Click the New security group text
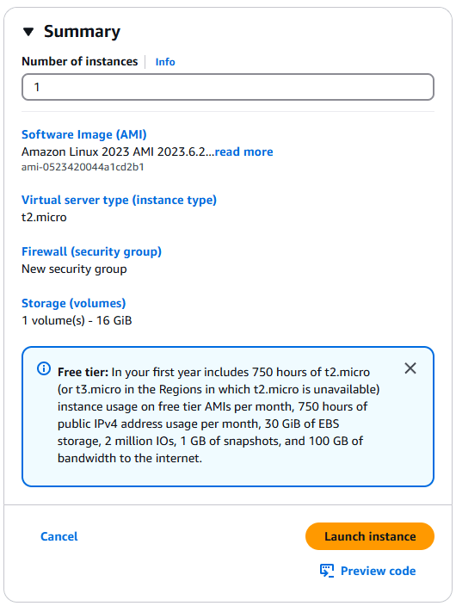 [x=74, y=269]
